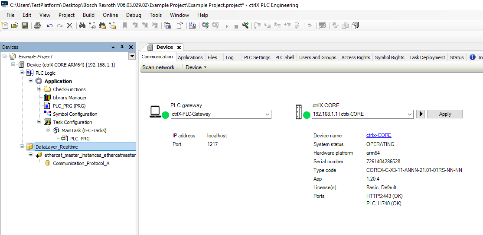
Task: Click the Find binoculars icon
Action: pyautogui.click(x=82, y=25)
